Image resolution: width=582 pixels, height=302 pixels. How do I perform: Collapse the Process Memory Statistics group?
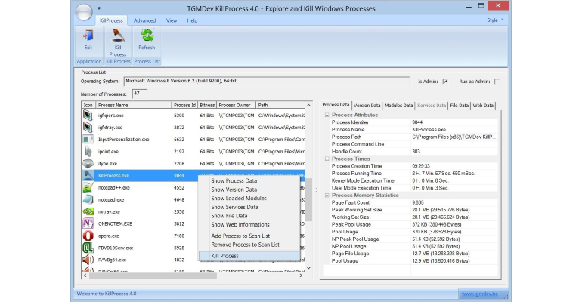point(327,196)
